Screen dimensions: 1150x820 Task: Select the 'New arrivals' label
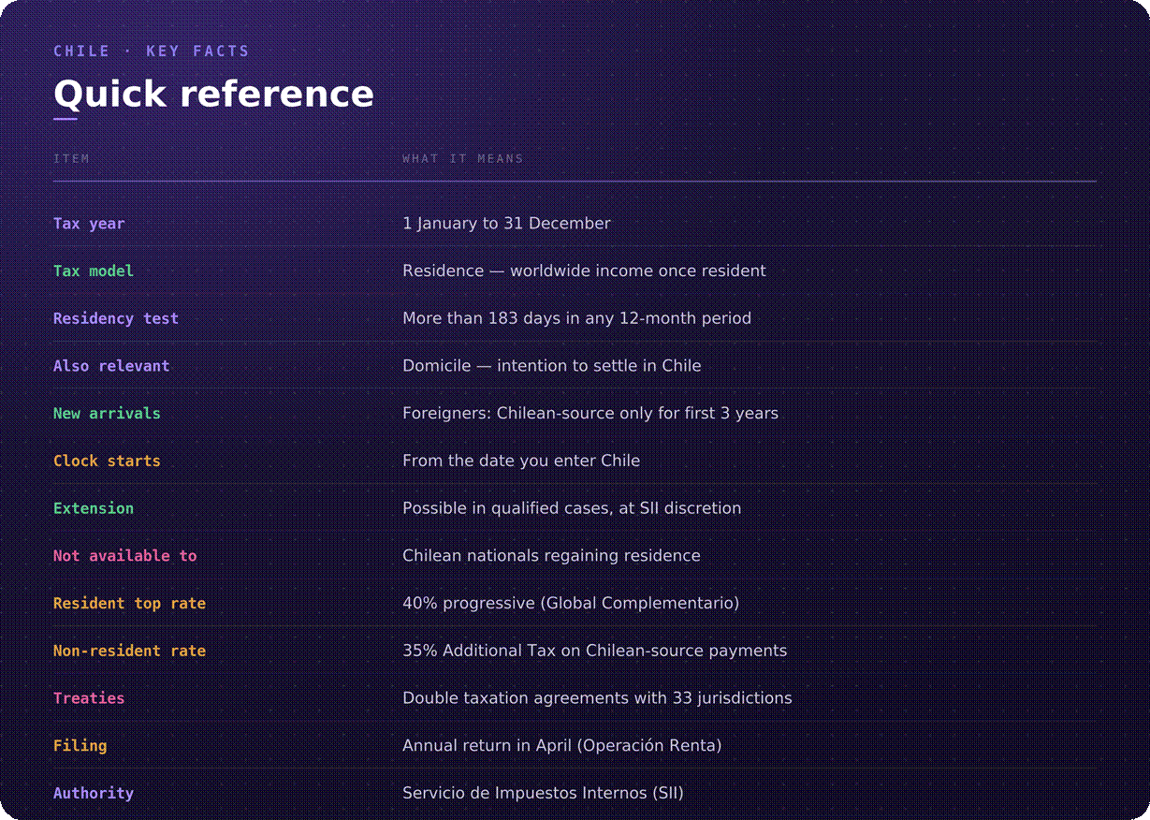tap(107, 413)
